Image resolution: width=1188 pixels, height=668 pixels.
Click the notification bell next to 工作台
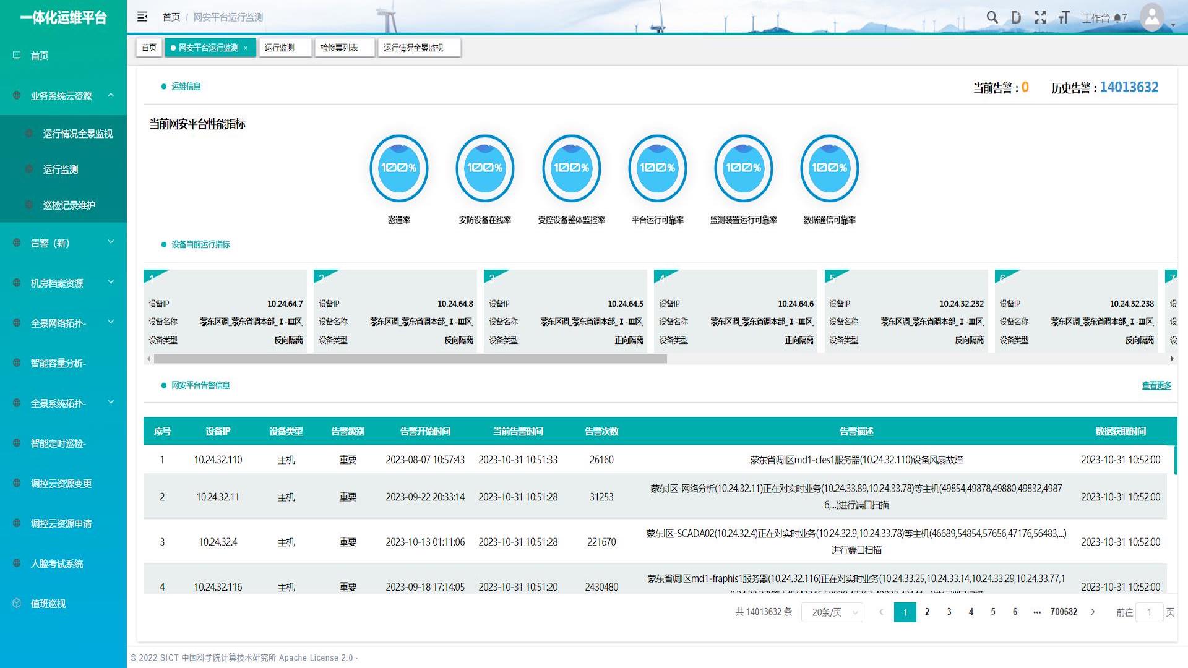point(1117,19)
